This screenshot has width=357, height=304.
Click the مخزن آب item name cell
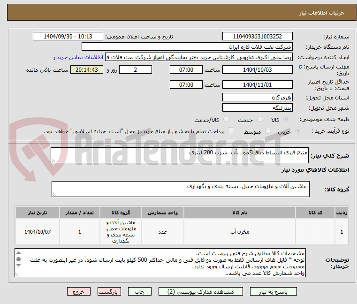point(240,232)
